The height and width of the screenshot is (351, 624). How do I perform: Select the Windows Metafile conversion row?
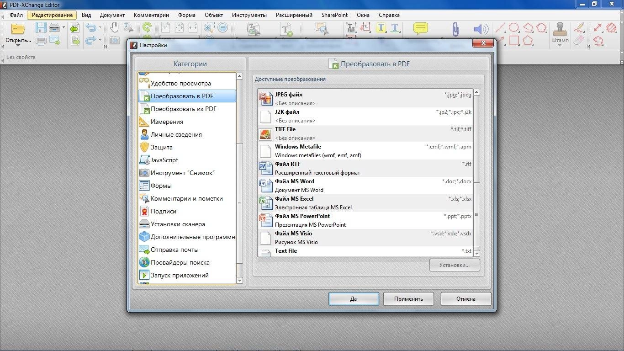pyautogui.click(x=365, y=151)
